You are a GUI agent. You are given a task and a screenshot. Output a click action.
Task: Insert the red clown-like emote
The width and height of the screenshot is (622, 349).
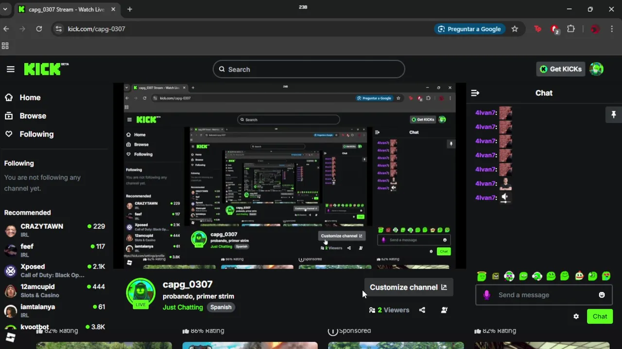(x=579, y=276)
